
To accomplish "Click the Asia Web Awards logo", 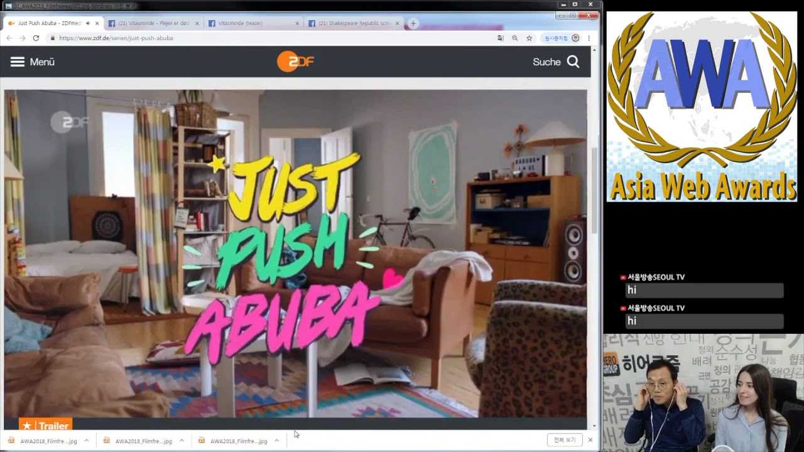I will tap(702, 106).
